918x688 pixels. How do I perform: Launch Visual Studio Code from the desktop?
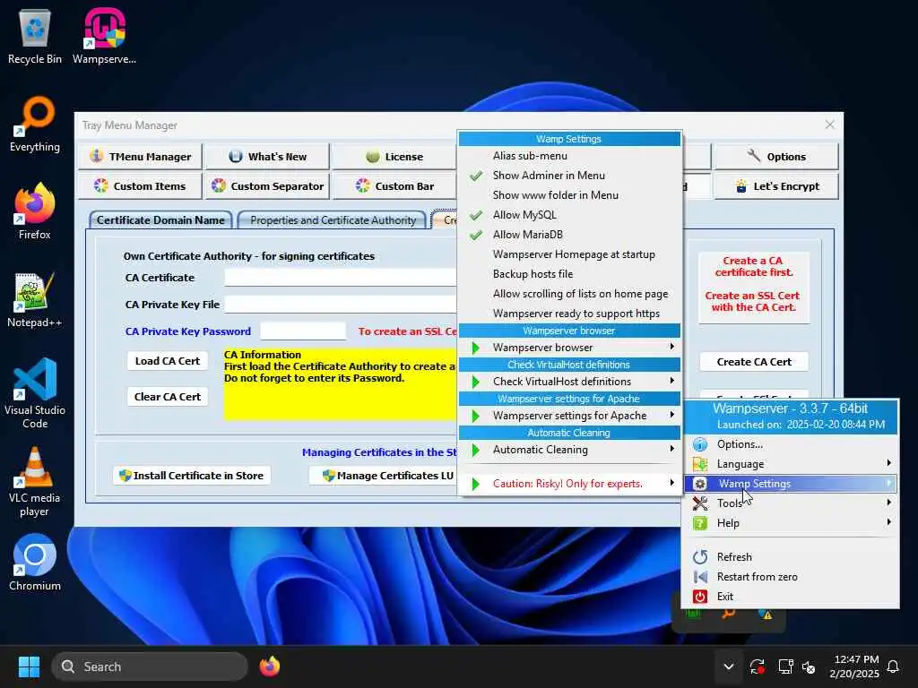click(35, 393)
